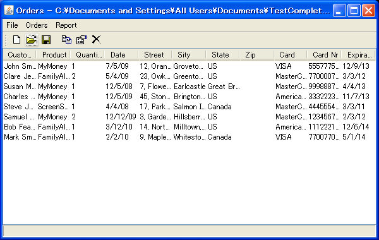
Task: Click city cell Earlcastle
Action: coord(189,87)
